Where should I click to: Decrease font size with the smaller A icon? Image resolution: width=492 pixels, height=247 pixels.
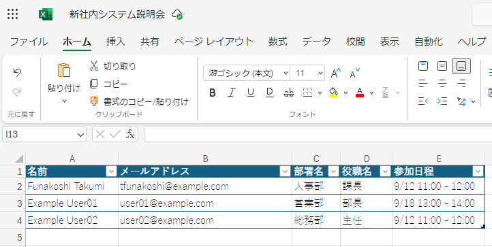pyautogui.click(x=355, y=73)
